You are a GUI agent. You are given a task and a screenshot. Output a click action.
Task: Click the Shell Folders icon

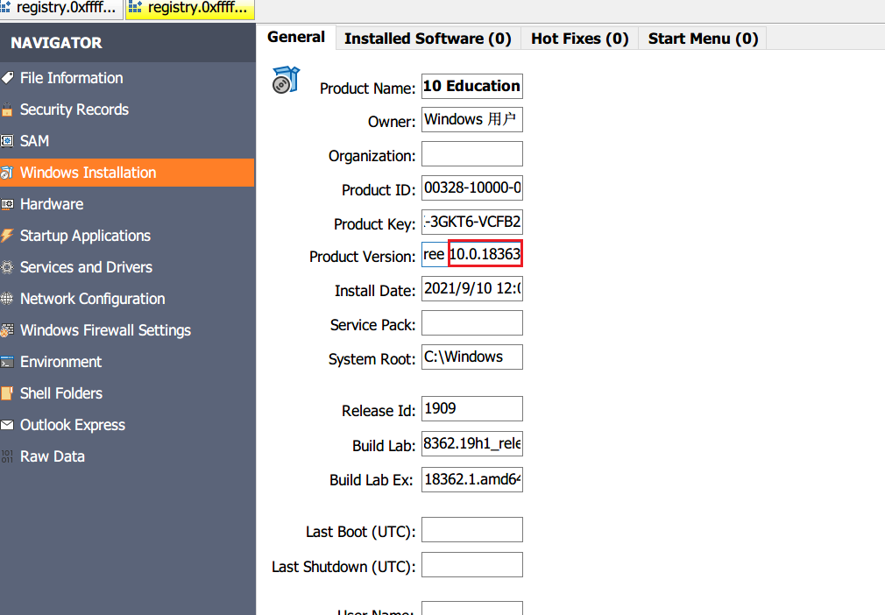click(7, 393)
